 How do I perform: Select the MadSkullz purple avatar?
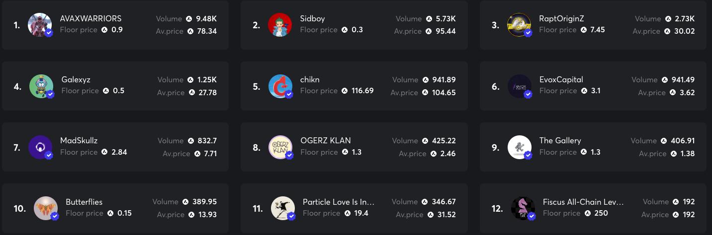pyautogui.click(x=40, y=147)
